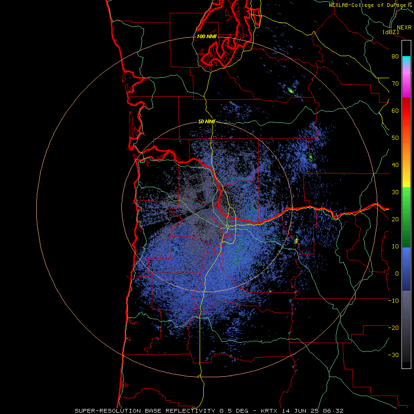Screen dimensions: 414x414
Task: Click the 80 value on the dBZ scale
Action: (x=395, y=57)
